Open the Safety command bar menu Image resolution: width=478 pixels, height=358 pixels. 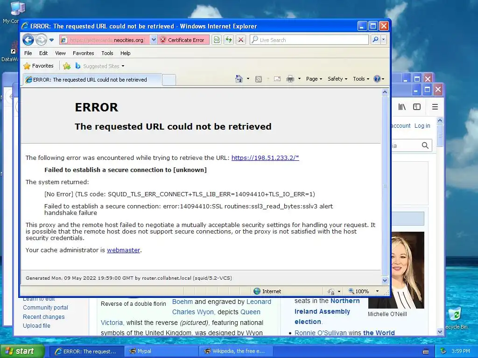point(337,79)
